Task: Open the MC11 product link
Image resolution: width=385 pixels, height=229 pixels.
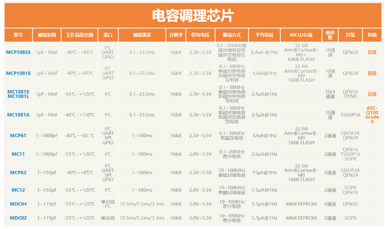Action: pos(18,154)
